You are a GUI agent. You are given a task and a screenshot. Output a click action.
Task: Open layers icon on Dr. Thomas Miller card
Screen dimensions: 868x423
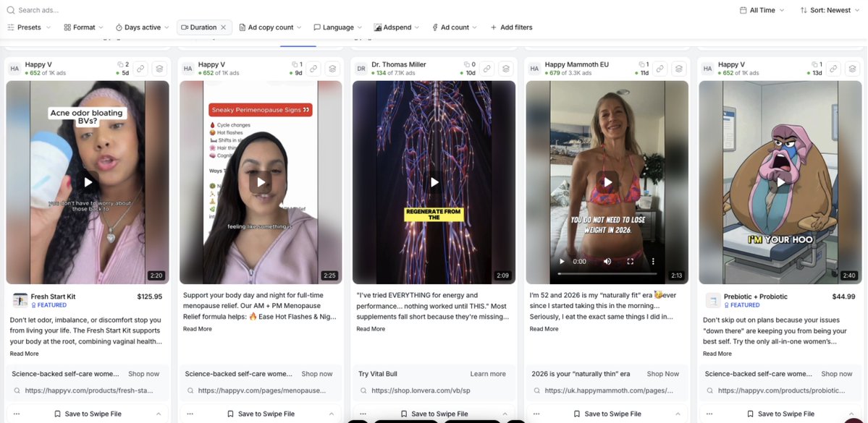coord(506,69)
